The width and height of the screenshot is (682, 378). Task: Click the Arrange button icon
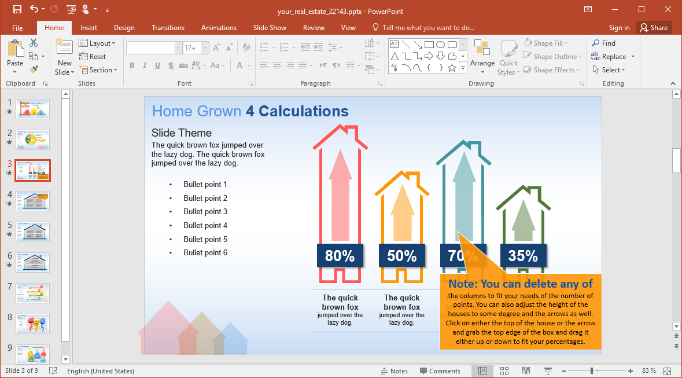482,52
